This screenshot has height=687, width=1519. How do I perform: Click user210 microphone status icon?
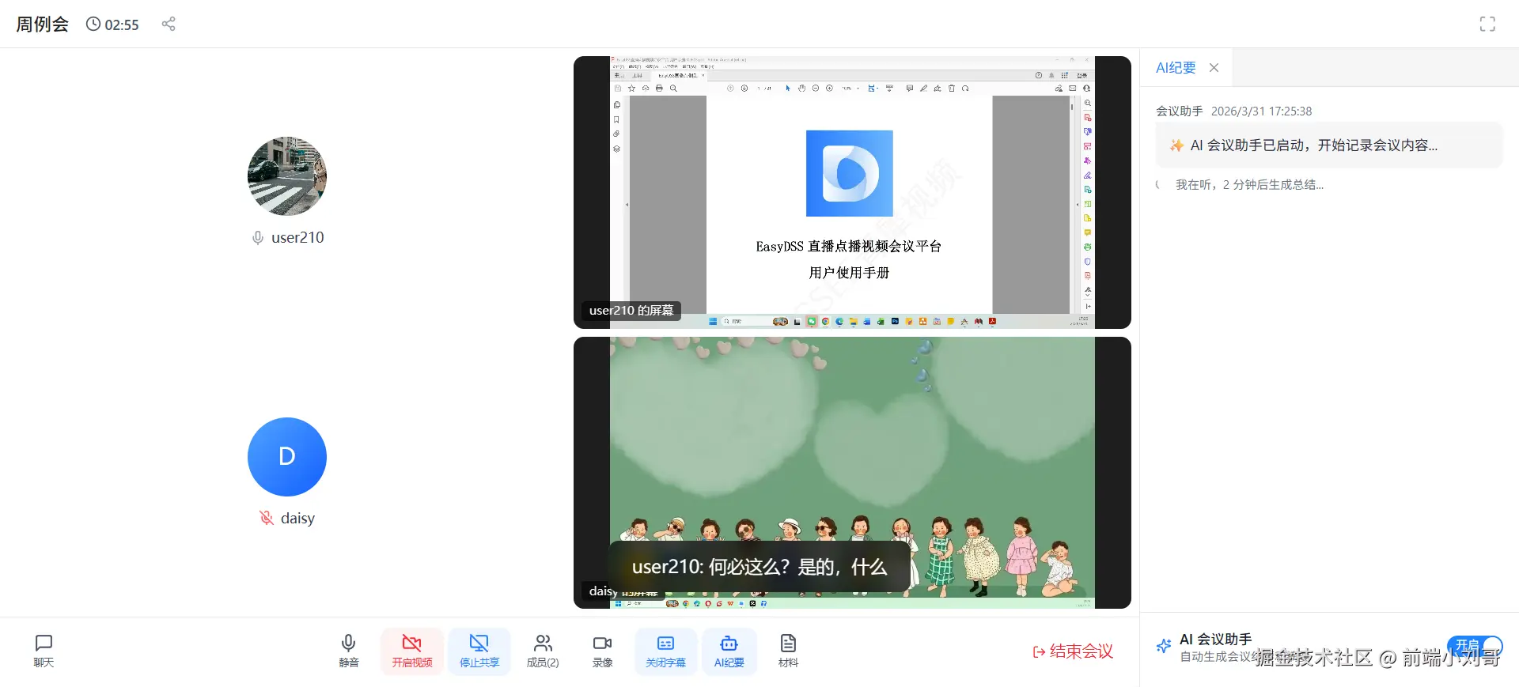coord(258,238)
